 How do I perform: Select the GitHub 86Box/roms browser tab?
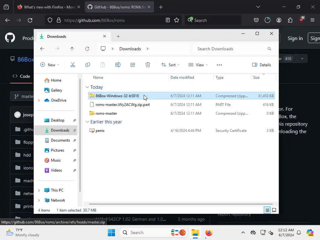pyautogui.click(x=119, y=7)
